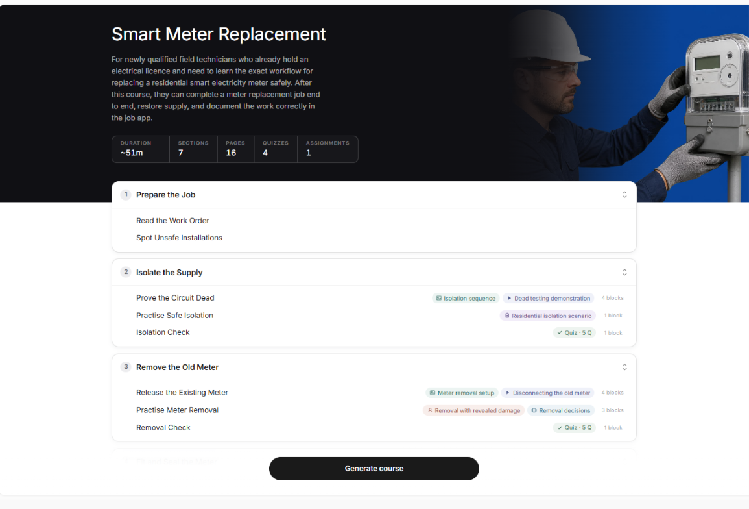
Task: Click 1 block count in Isolation Check row
Action: pyautogui.click(x=613, y=333)
